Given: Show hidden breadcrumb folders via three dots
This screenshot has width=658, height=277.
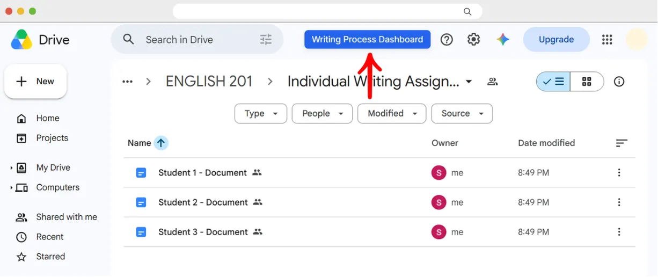Looking at the screenshot, I should coord(127,82).
